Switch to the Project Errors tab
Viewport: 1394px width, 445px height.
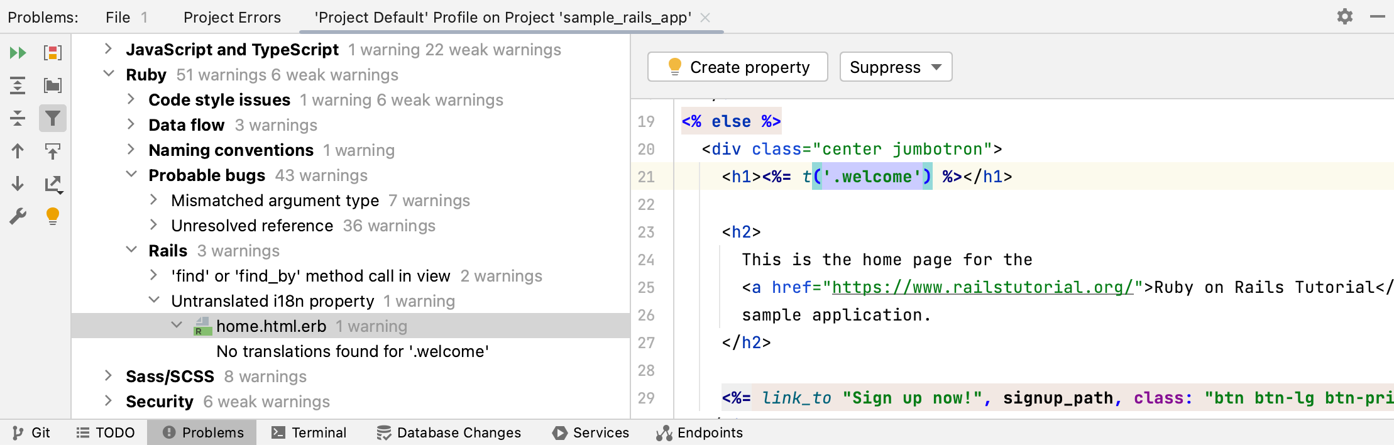tap(232, 18)
